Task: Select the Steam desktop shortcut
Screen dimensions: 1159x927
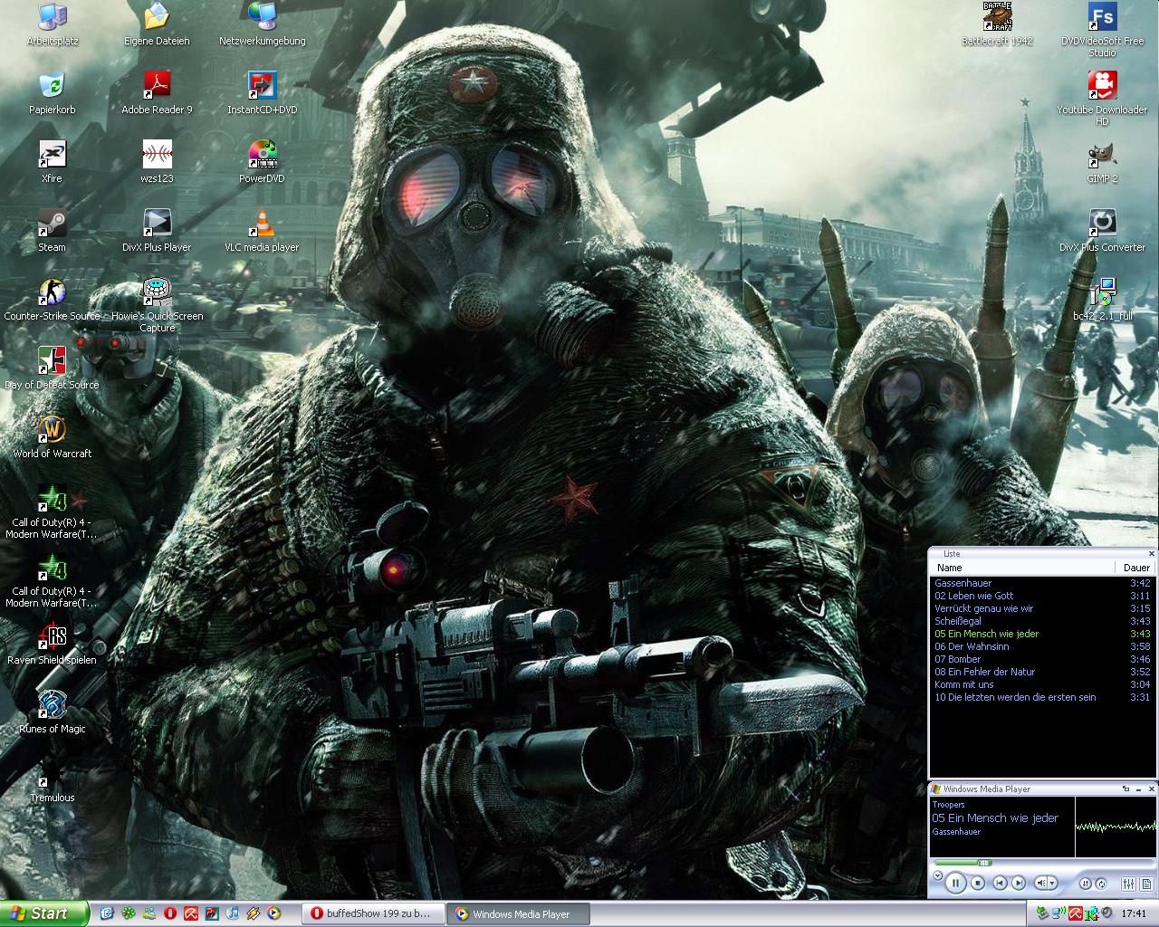Action: tap(52, 231)
